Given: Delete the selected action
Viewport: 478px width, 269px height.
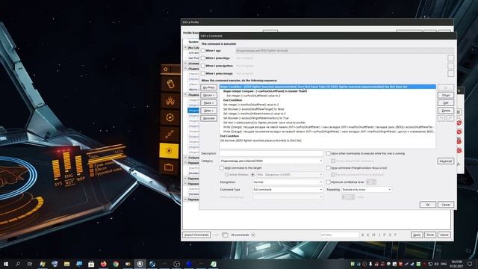Looking at the screenshot, I should [x=446, y=111].
